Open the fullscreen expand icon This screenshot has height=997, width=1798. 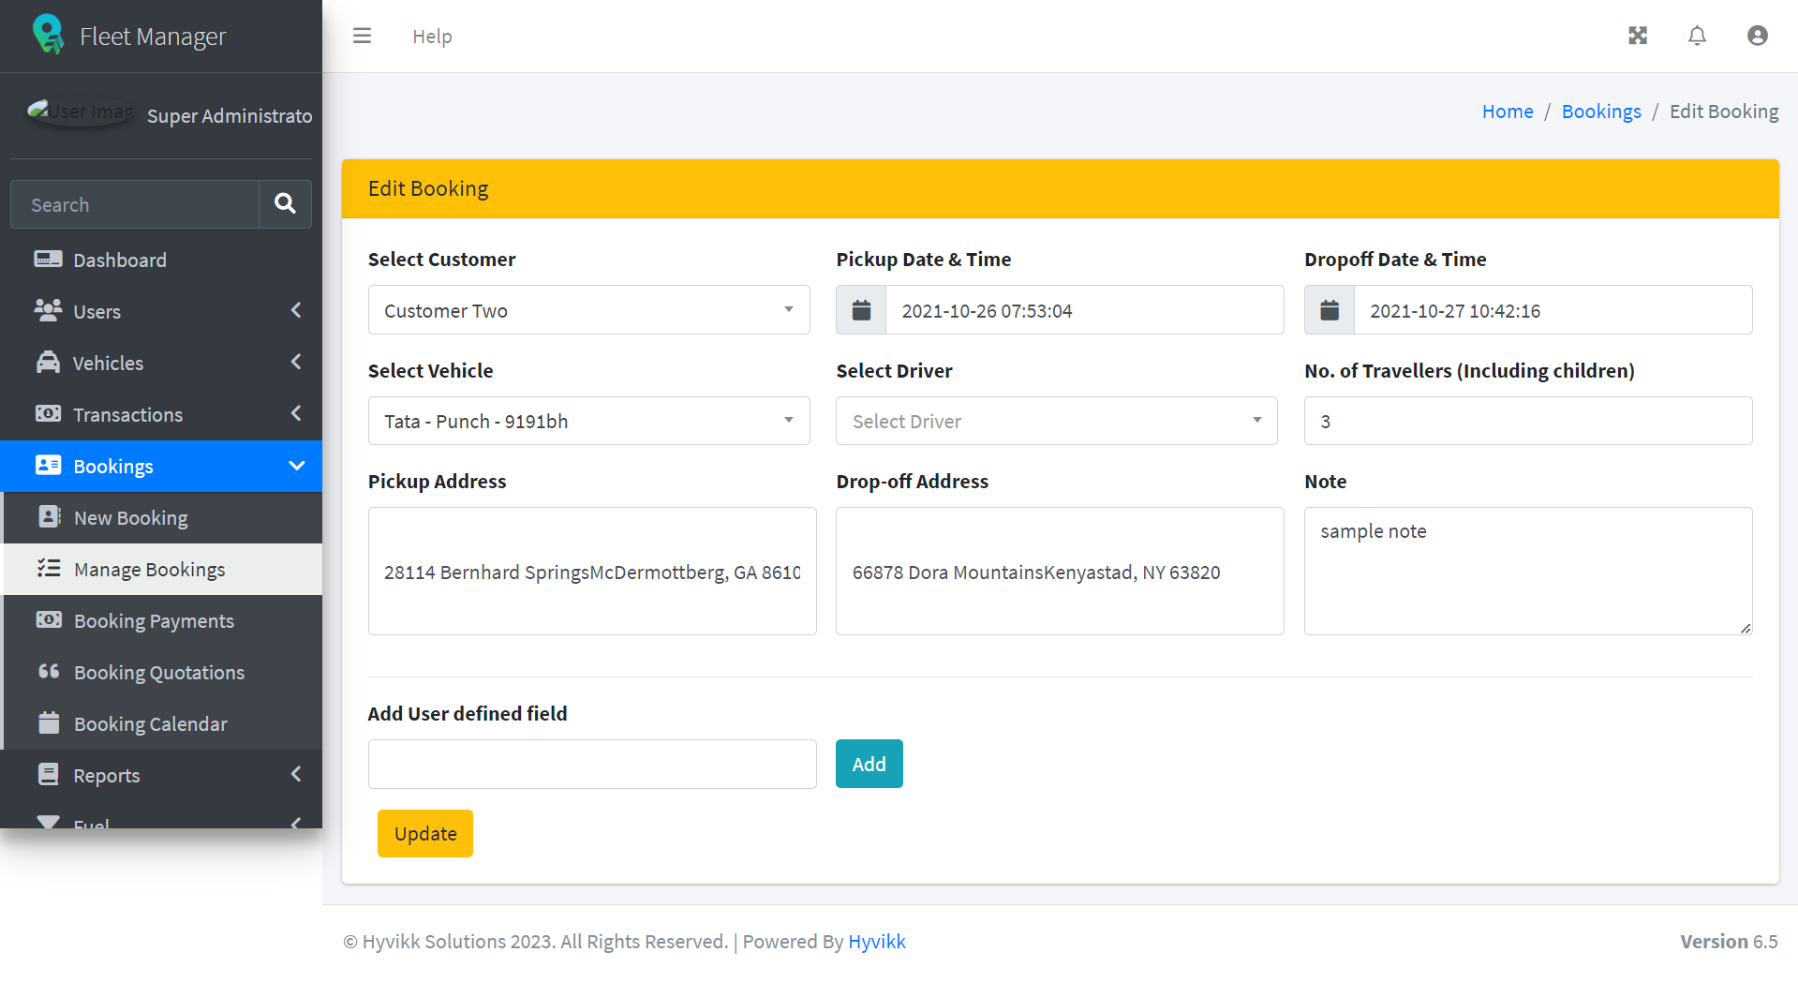click(1637, 36)
